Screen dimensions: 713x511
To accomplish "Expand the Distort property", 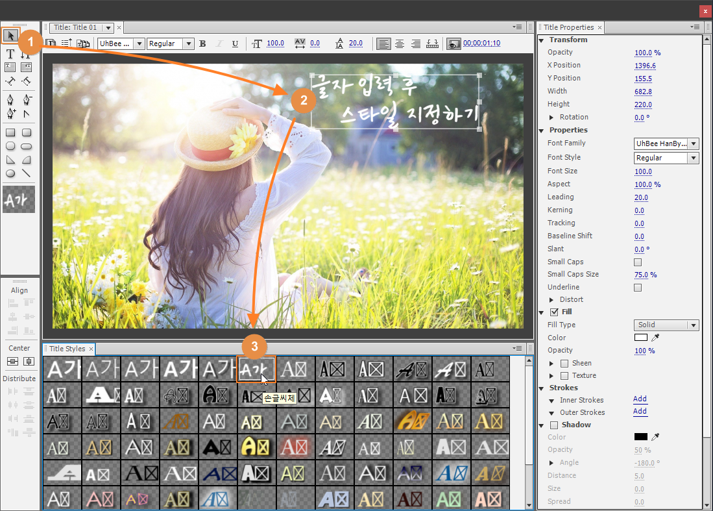I will (x=551, y=300).
